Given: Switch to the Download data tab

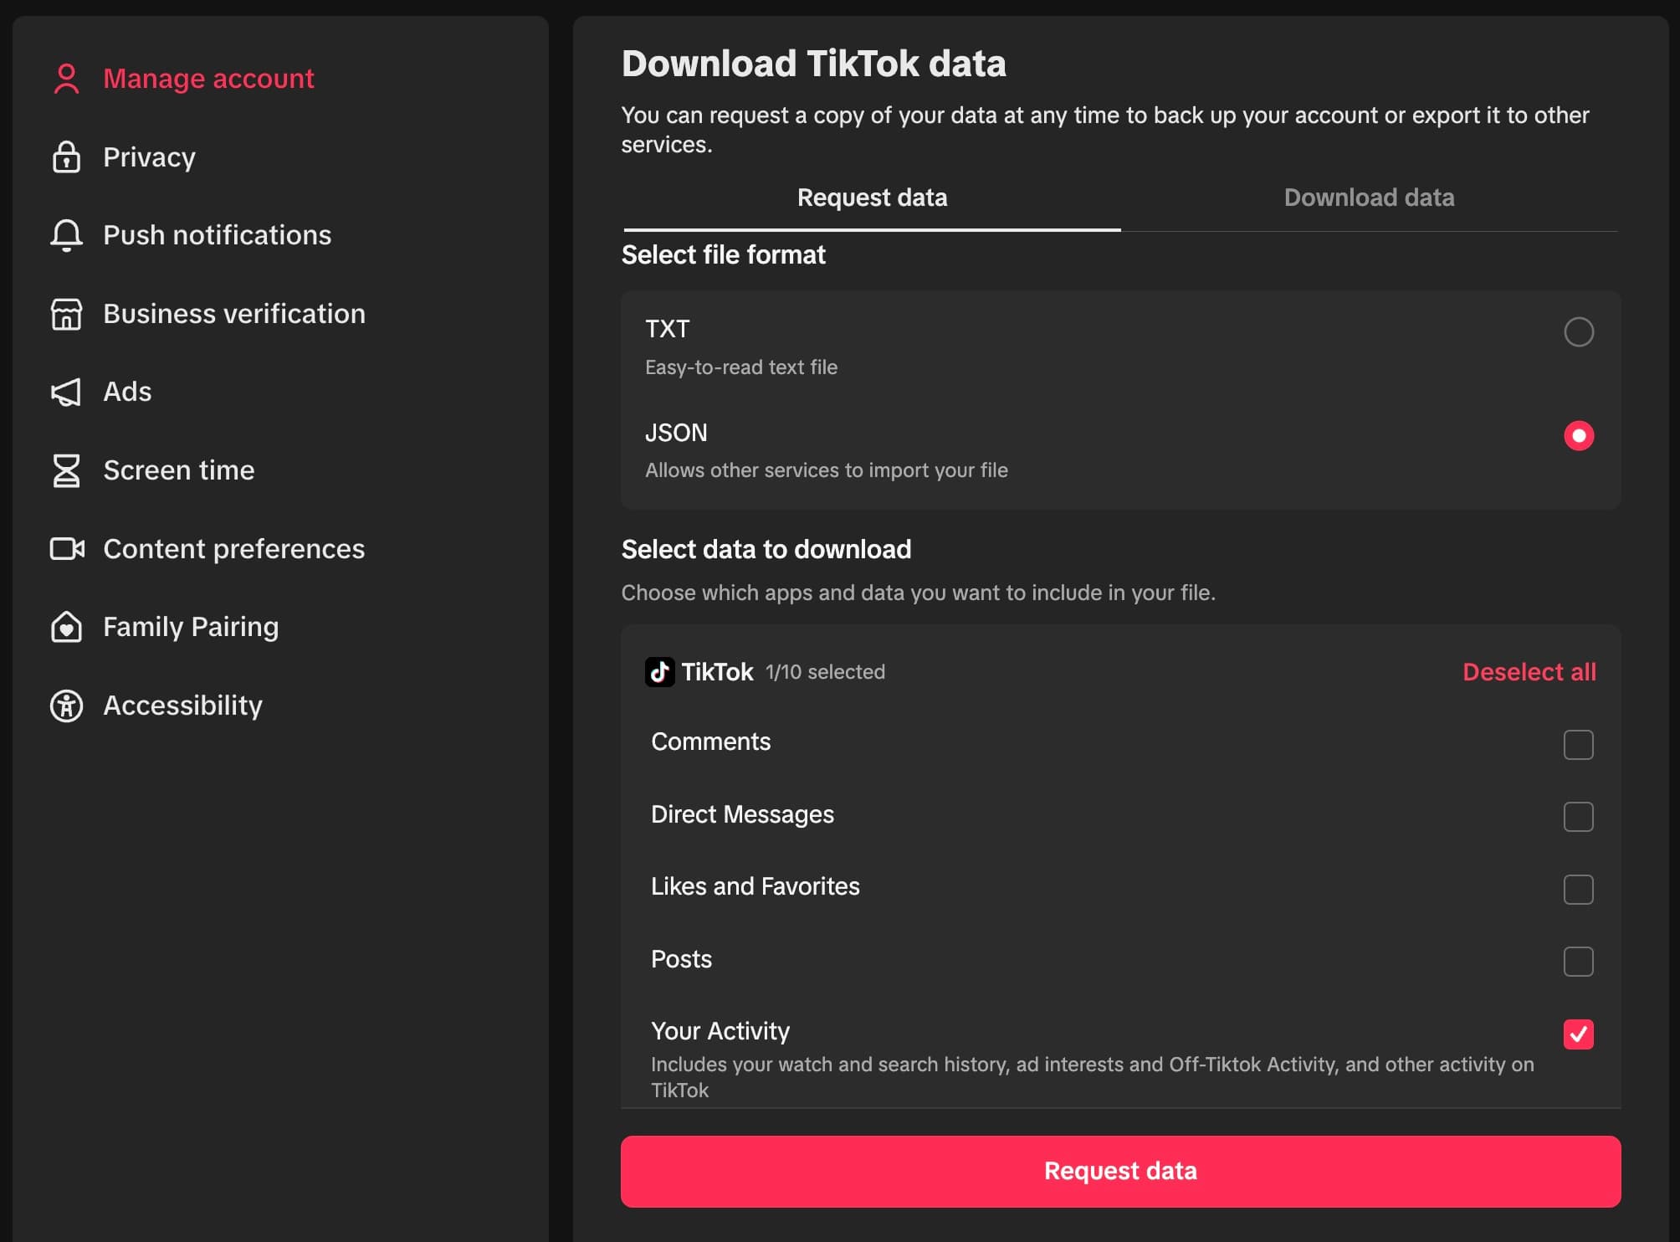Looking at the screenshot, I should [1369, 198].
